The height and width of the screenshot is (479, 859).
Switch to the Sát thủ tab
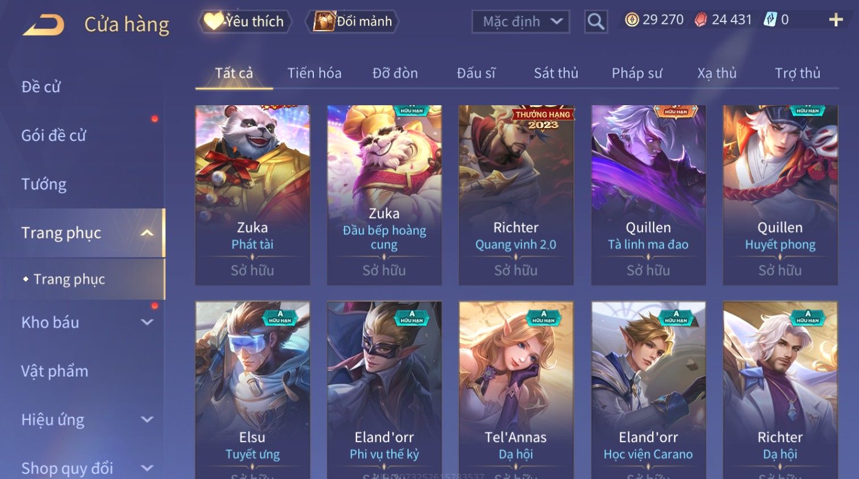pyautogui.click(x=556, y=73)
